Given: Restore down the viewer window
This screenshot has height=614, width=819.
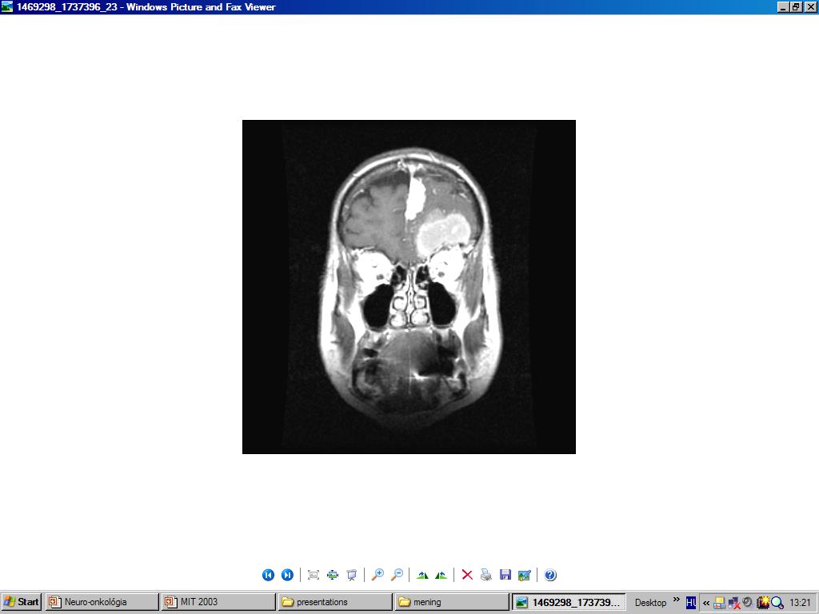Looking at the screenshot, I should coord(795,7).
